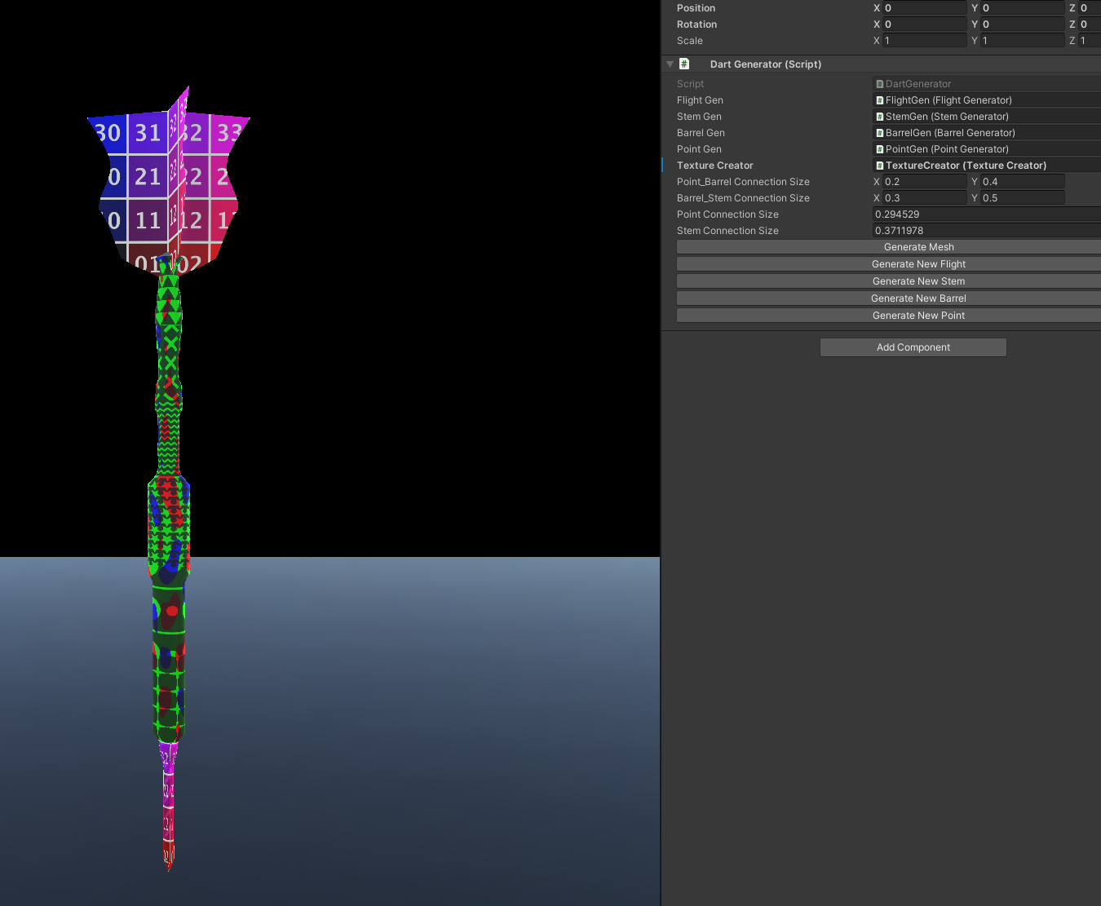Select the Scale Z field
The height and width of the screenshot is (906, 1101).
(1090, 40)
